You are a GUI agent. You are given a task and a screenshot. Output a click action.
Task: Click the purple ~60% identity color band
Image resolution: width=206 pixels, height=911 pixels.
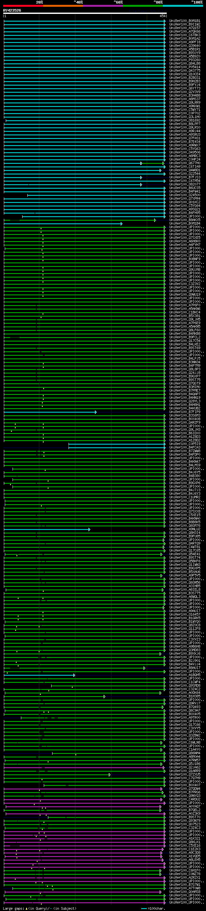(x=103, y=6)
